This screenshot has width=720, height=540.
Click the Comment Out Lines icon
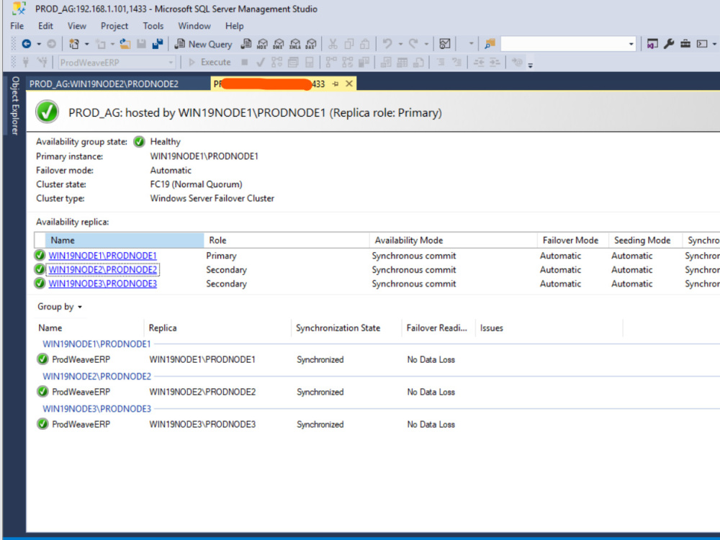point(441,62)
